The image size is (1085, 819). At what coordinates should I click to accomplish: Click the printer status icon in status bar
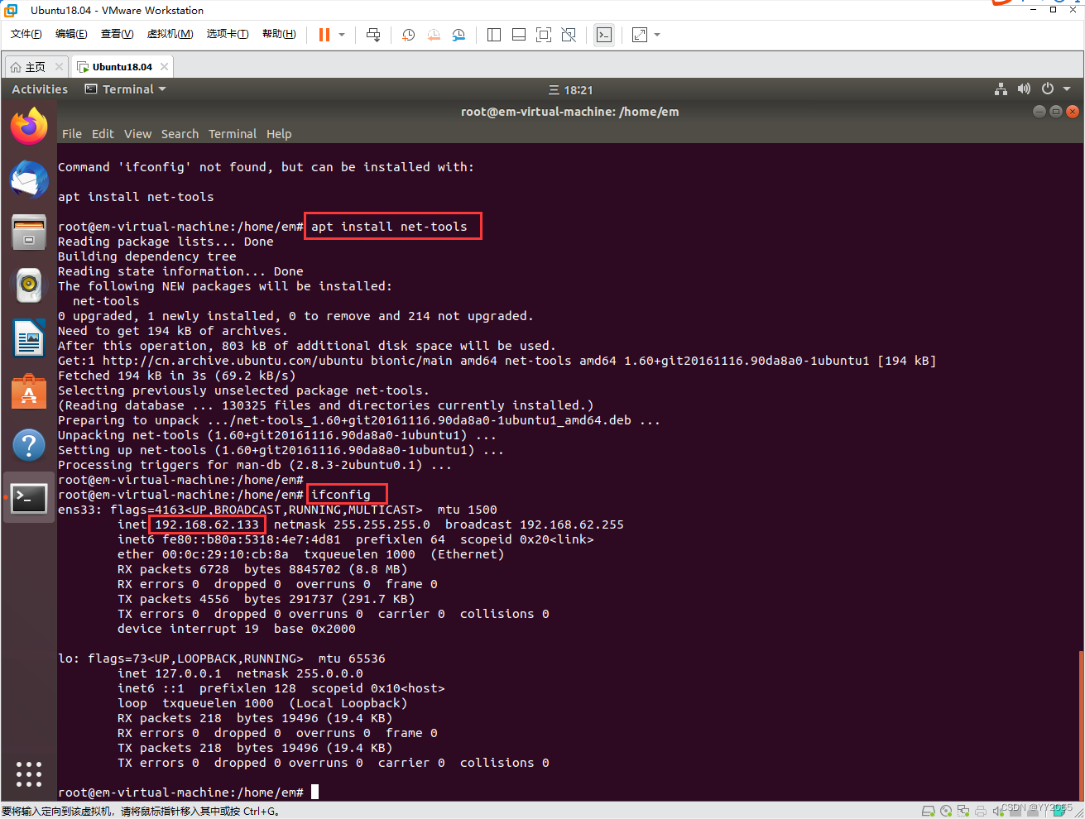[x=981, y=811]
